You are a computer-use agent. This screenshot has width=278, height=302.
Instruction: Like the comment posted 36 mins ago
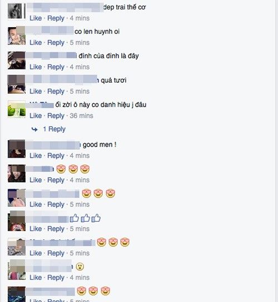pos(36,116)
